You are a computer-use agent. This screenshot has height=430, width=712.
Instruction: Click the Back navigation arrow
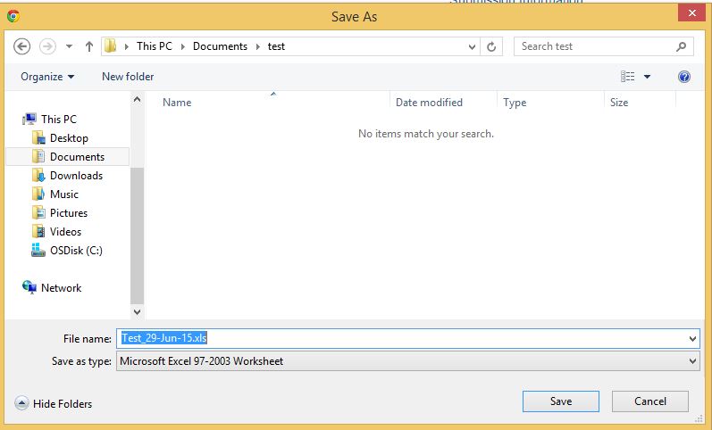click(x=22, y=46)
